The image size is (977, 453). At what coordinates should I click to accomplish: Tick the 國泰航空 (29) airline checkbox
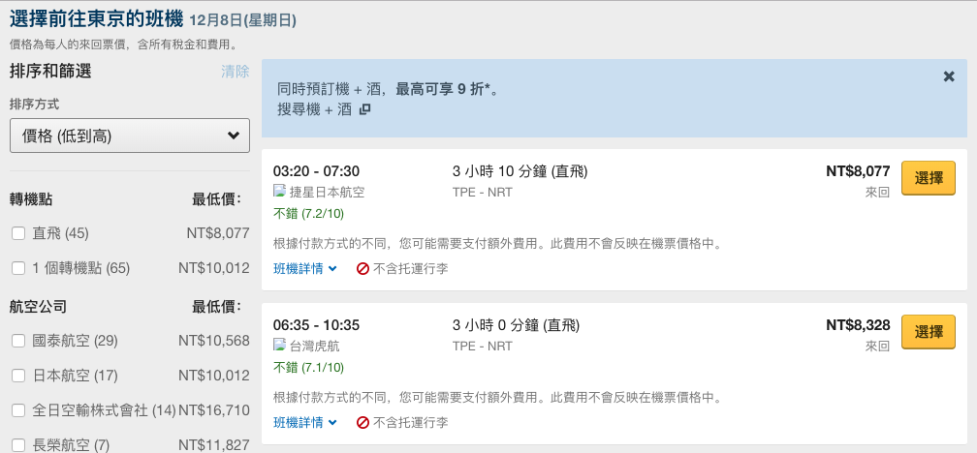click(18, 341)
